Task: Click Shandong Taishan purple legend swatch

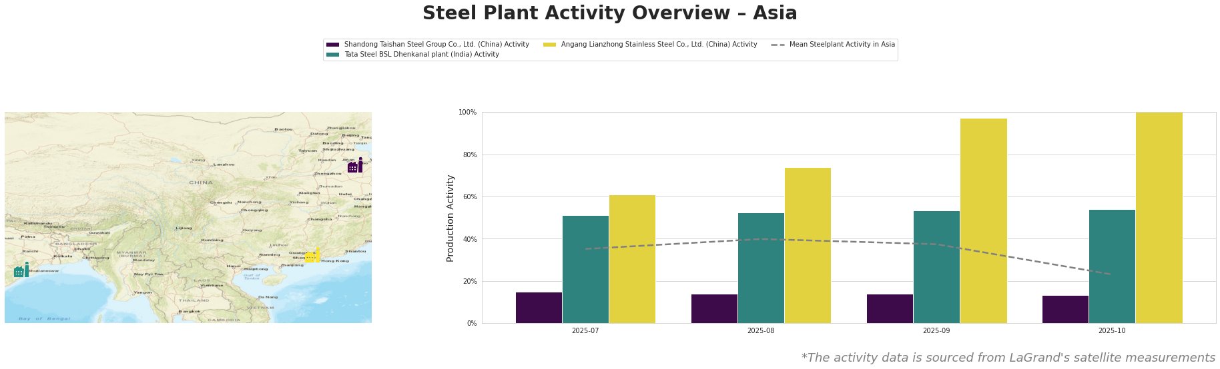Action: (x=332, y=45)
